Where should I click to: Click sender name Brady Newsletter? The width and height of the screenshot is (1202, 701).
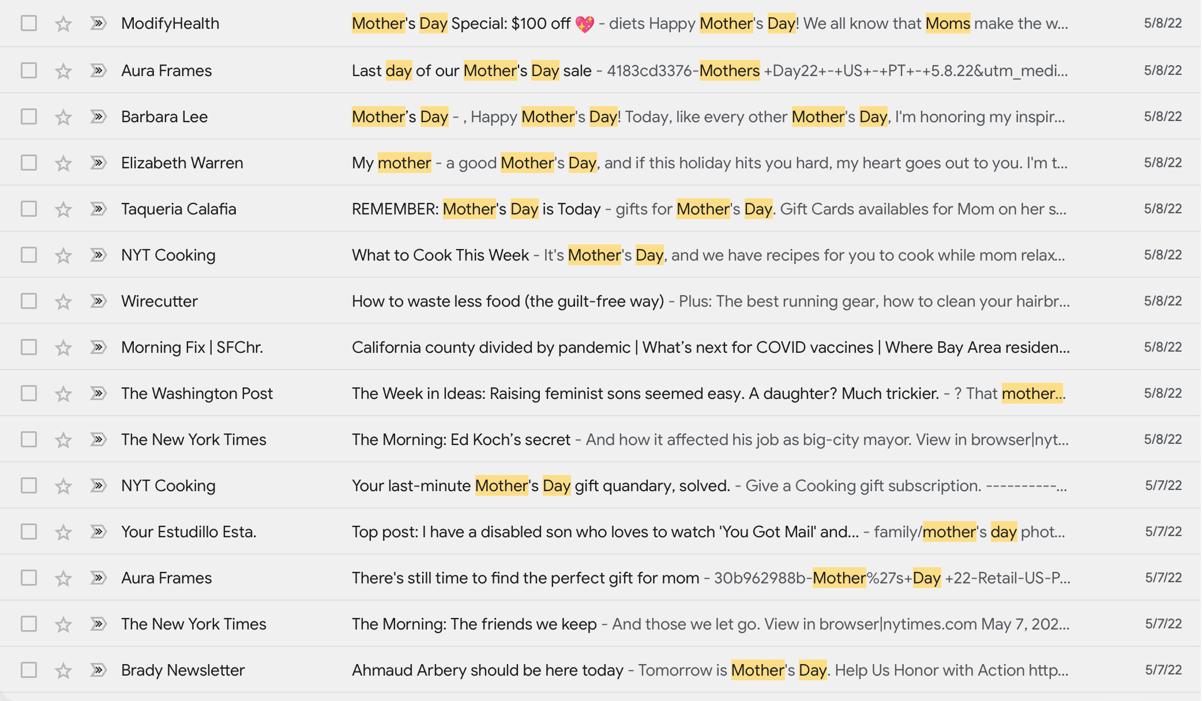click(183, 670)
